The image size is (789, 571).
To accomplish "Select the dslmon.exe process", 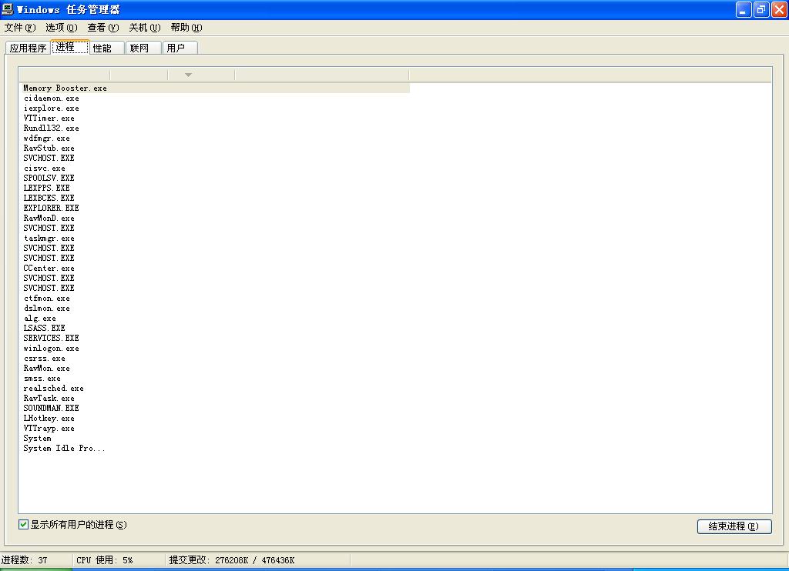I will [47, 308].
